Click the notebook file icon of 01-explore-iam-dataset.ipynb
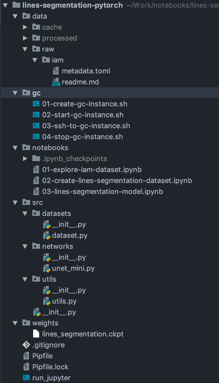219x383 pixels. (x=36, y=170)
